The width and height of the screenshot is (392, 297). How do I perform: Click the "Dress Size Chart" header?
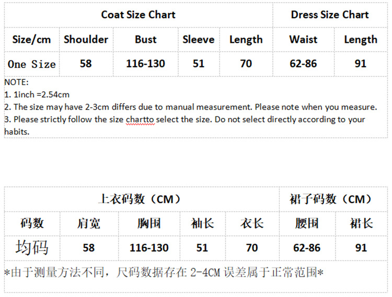pyautogui.click(x=330, y=15)
